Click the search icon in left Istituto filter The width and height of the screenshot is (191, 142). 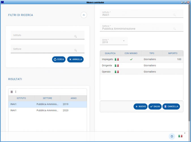[76, 37]
